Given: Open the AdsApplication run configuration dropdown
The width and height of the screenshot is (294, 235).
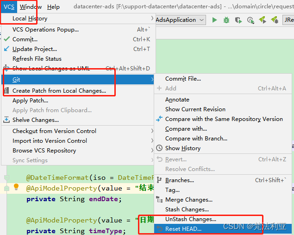Looking at the screenshot, I should click(x=181, y=20).
